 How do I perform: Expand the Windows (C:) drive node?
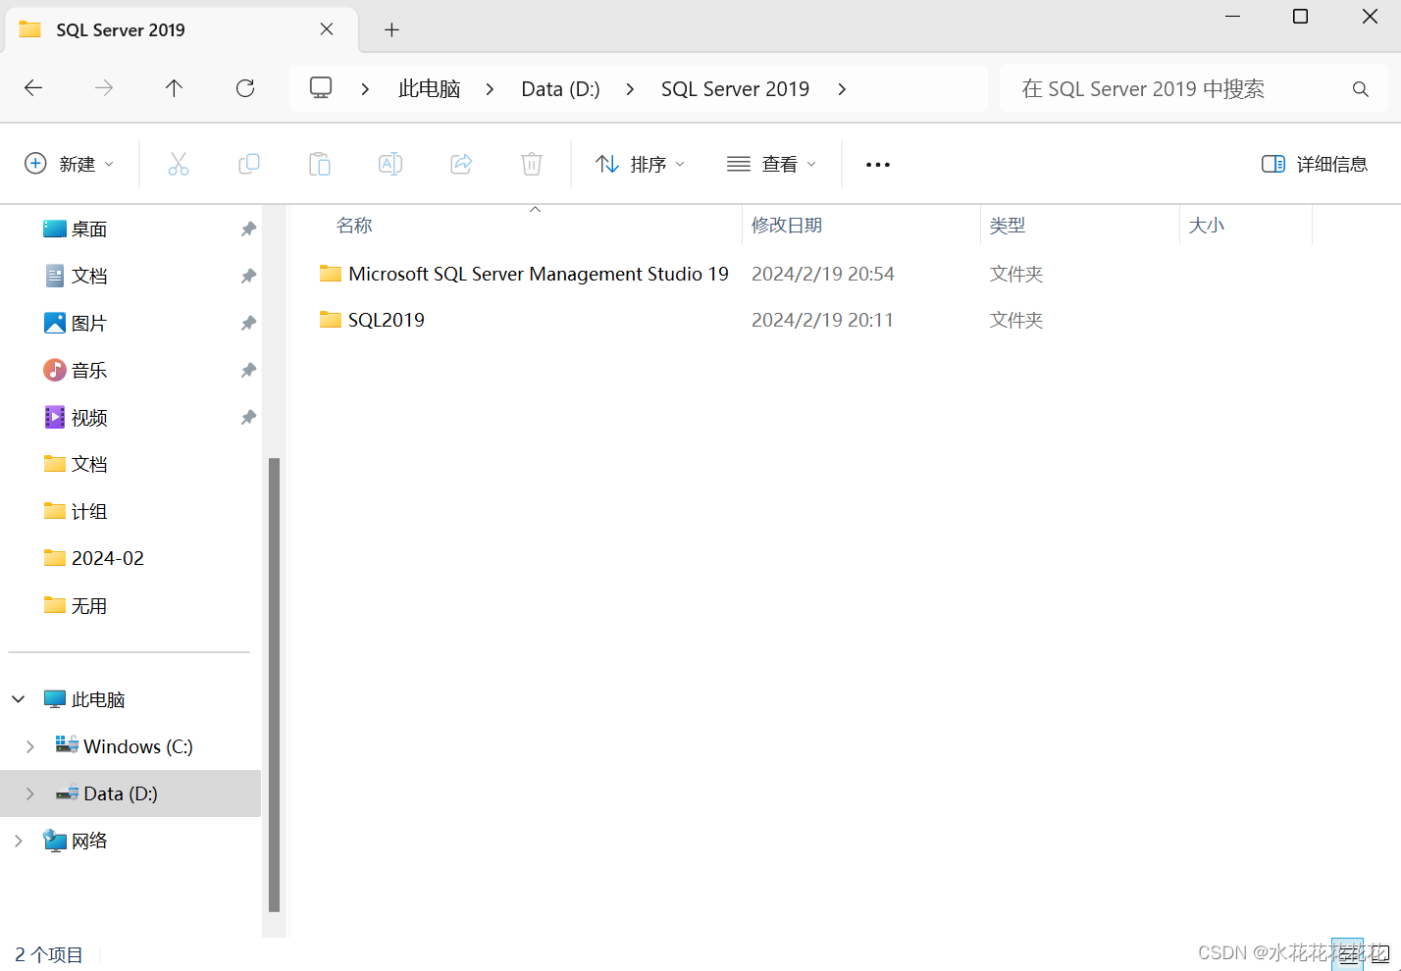point(30,746)
